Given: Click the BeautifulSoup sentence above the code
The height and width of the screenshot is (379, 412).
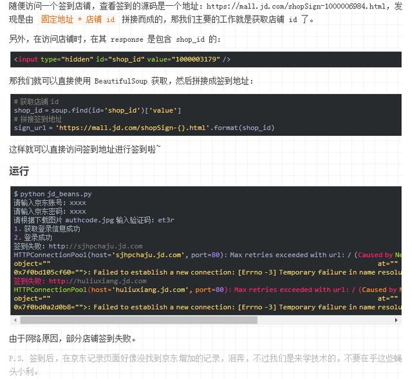Looking at the screenshot, I should click(x=131, y=81).
